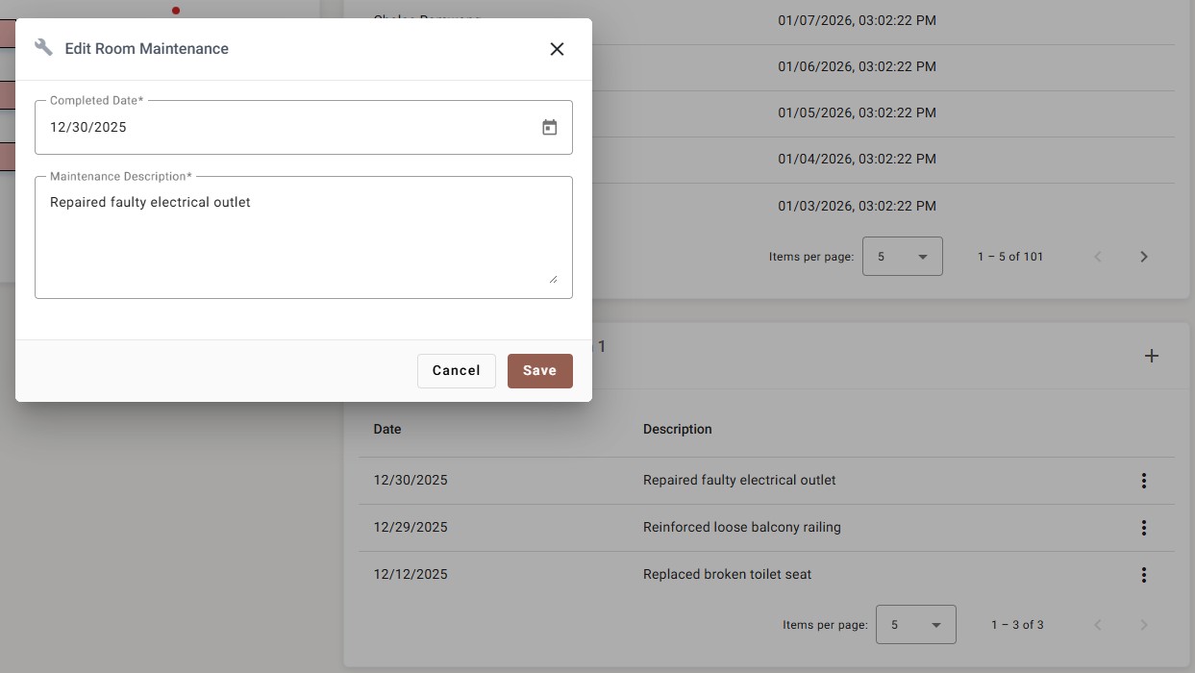Open options menu for toilet seat entry

pyautogui.click(x=1143, y=575)
